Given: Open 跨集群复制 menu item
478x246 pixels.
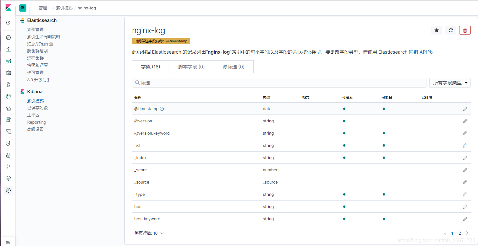Looking at the screenshot, I should pos(37,51).
